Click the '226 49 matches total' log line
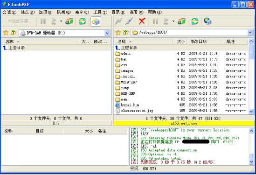Image resolution: width=256 pixels, height=175 pixels. click(x=156, y=158)
